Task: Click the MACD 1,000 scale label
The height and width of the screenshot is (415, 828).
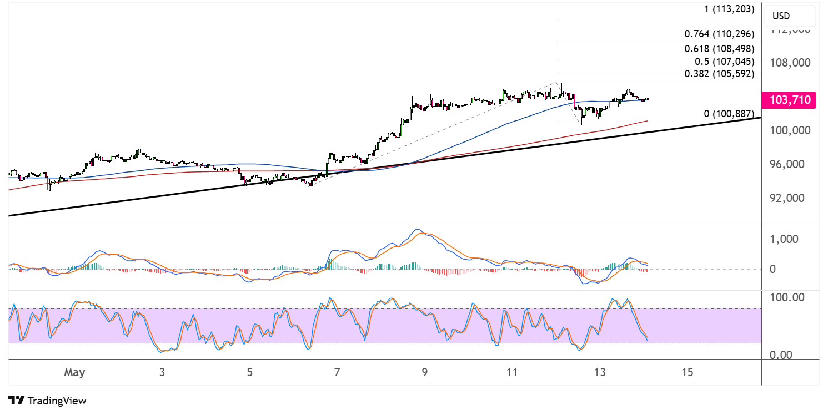Action: 783,239
